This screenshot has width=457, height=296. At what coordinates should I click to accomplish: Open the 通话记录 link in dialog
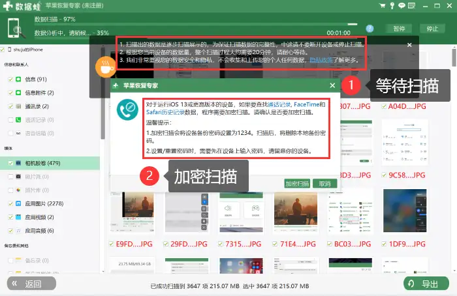[x=279, y=104]
